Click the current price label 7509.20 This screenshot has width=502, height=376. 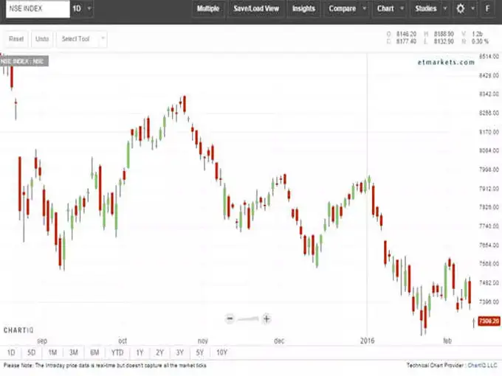(489, 321)
